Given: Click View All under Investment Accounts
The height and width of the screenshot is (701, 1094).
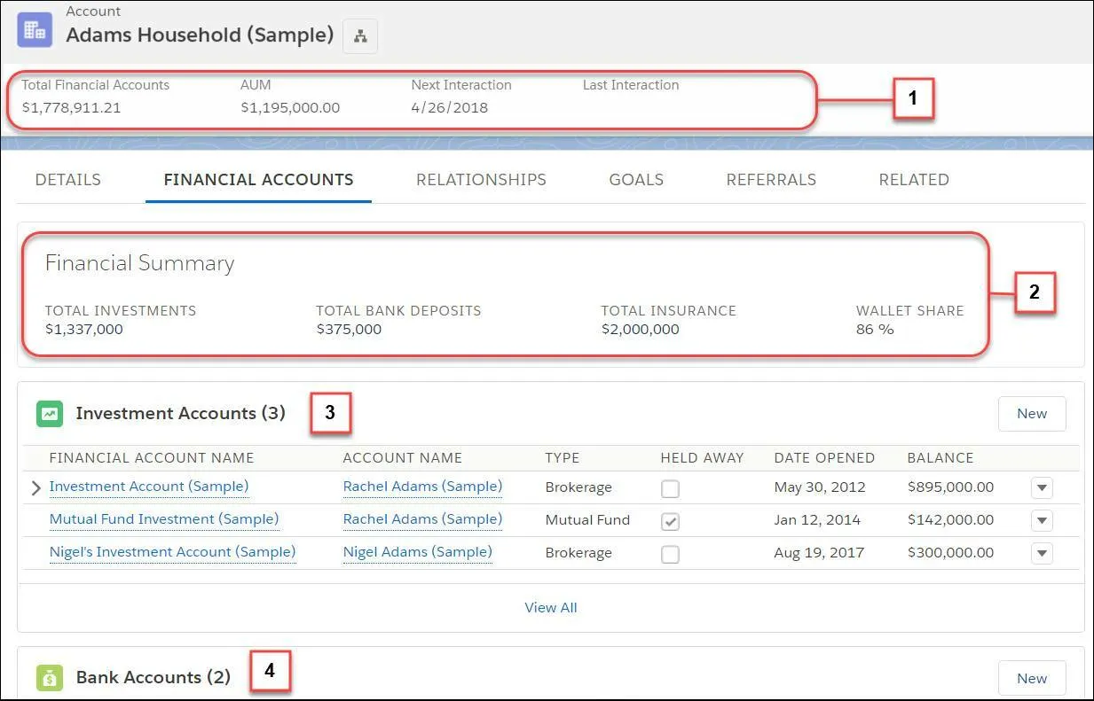Looking at the screenshot, I should click(x=551, y=607).
